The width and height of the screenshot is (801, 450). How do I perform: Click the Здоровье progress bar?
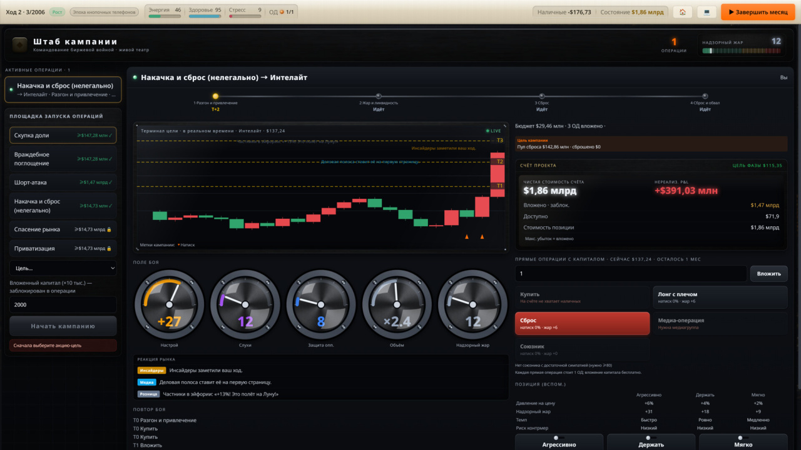205,16
